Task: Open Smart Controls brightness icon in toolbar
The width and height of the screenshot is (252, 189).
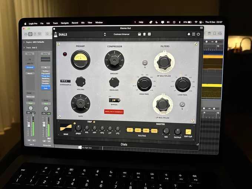Action: [47, 34]
